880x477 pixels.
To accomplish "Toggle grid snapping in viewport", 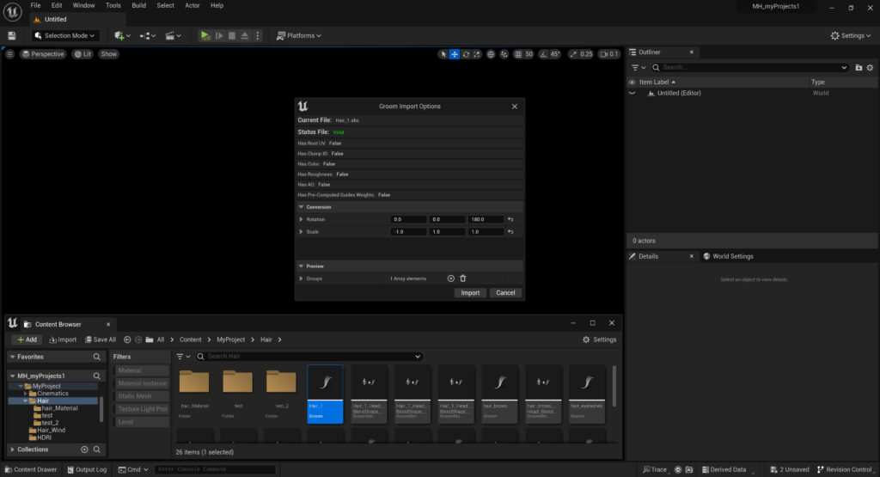I will point(516,54).
